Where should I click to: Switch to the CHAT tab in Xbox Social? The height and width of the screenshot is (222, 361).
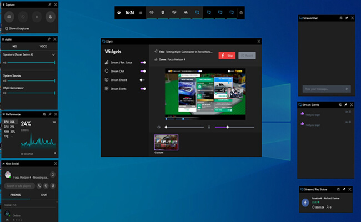tap(44, 195)
